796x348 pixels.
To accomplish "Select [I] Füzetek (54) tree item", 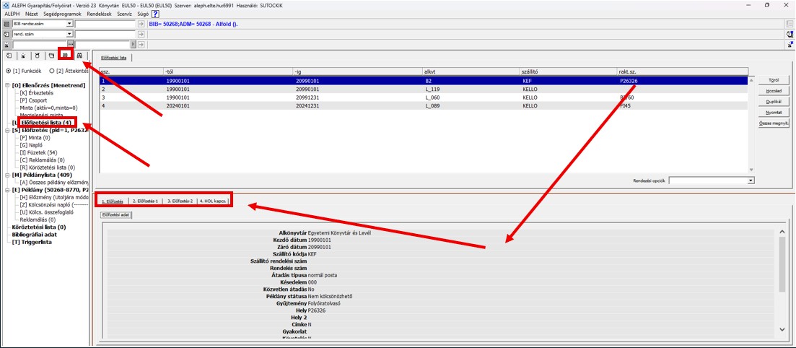I will 38,152.
